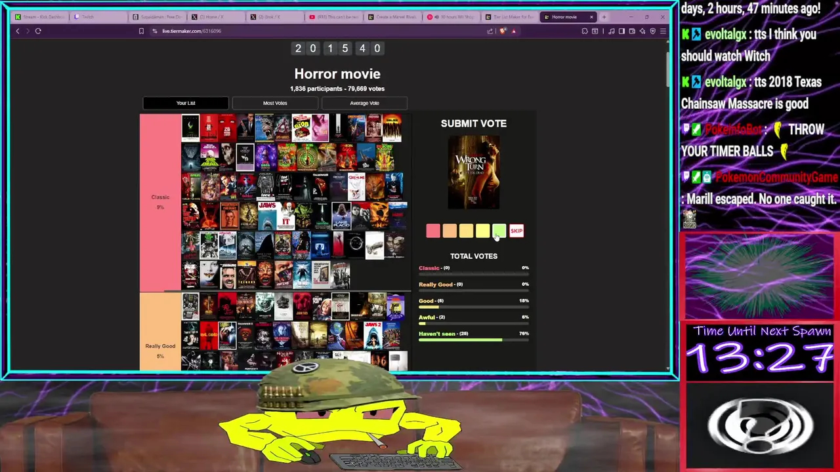Click the Tremors poster in Classic tier
Viewport: 840px width, 472px height.
[x=245, y=275]
